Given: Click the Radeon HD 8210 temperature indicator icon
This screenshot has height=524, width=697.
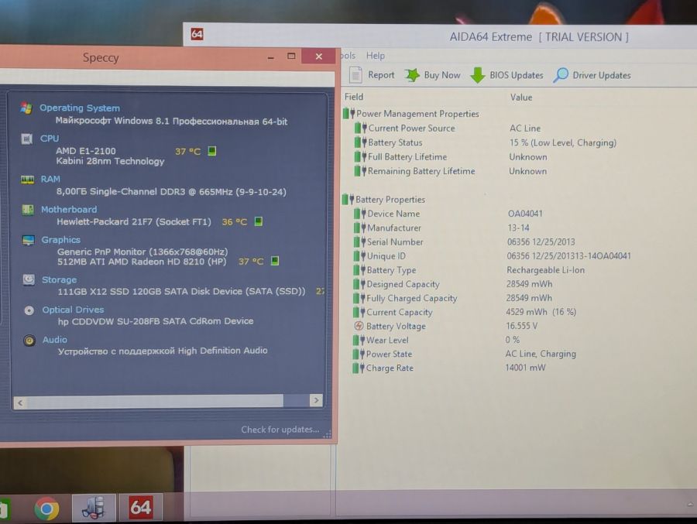Looking at the screenshot, I should point(275,261).
